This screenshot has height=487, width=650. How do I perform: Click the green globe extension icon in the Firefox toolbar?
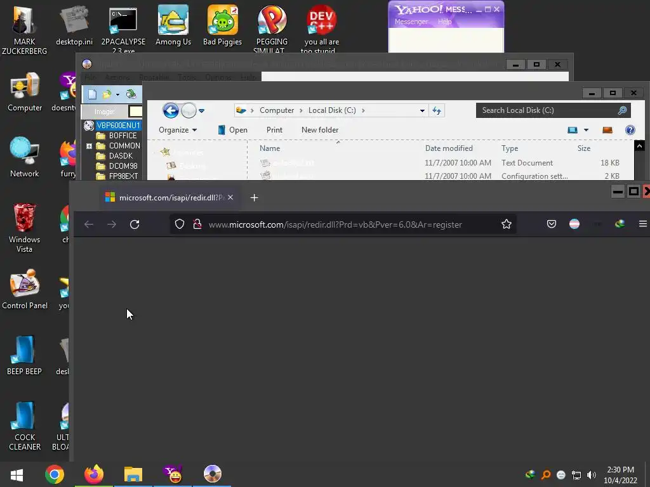point(620,224)
